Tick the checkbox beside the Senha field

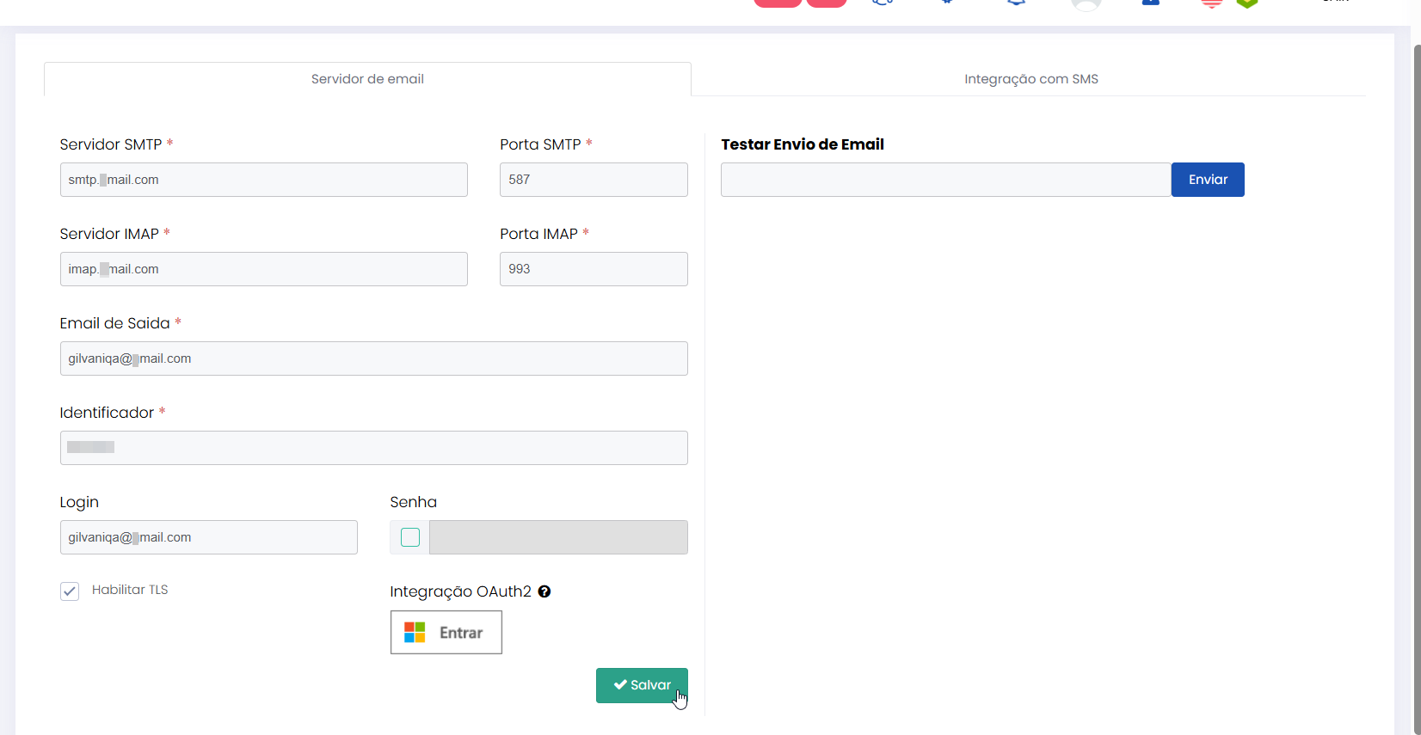tap(410, 537)
